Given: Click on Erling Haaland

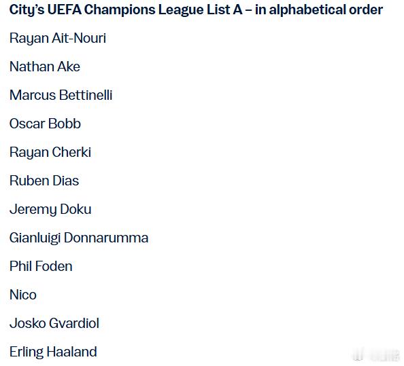Looking at the screenshot, I should pos(53,352).
